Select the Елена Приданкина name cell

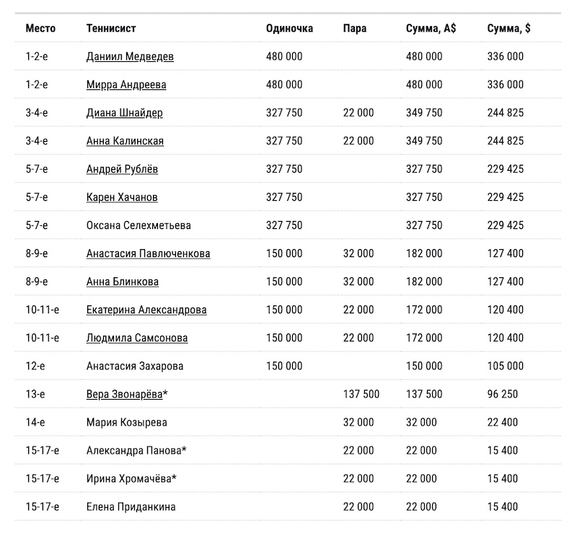tap(131, 506)
